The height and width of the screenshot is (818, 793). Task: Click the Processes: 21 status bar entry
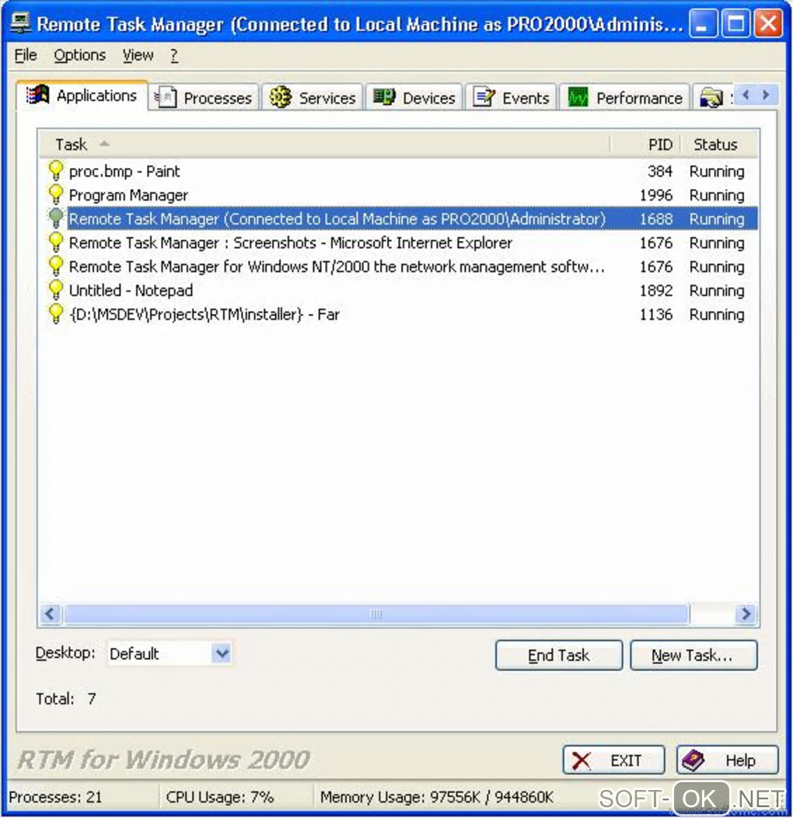(55, 797)
